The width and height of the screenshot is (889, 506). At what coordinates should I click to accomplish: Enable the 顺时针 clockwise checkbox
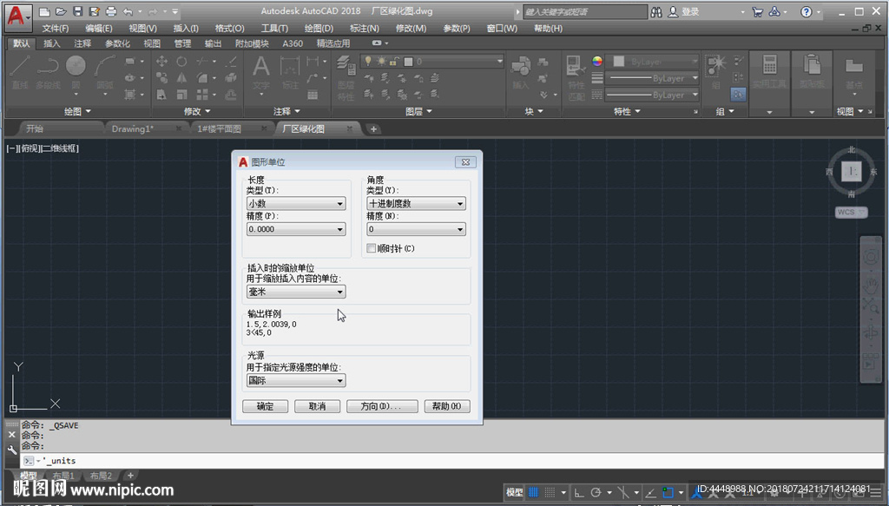(x=372, y=248)
